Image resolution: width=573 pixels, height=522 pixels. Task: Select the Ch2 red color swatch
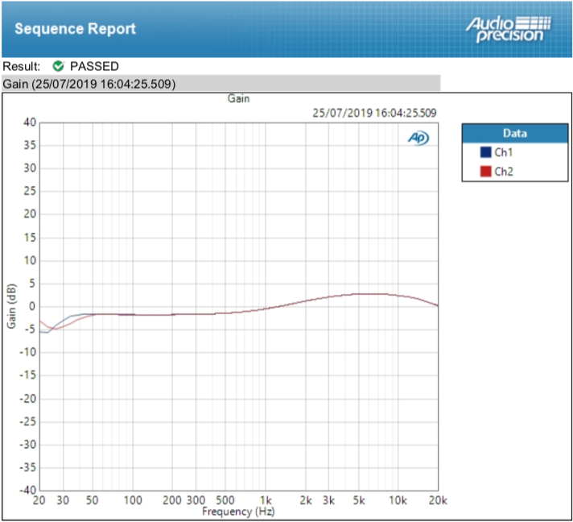485,172
